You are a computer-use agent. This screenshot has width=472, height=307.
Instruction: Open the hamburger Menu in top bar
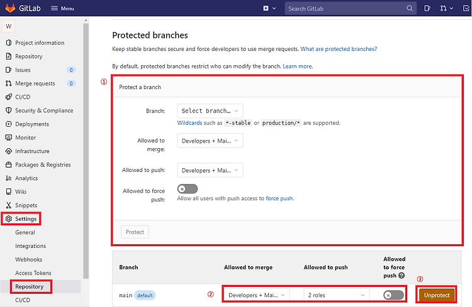click(x=62, y=8)
